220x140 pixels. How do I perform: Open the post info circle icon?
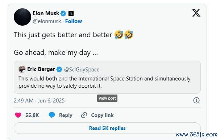point(196,100)
